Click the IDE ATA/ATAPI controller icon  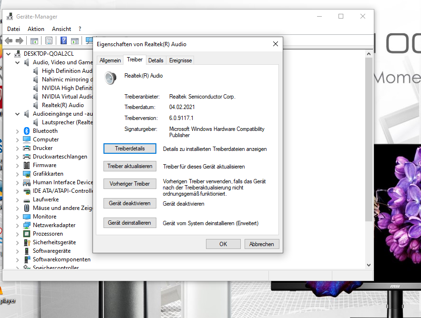click(x=27, y=191)
